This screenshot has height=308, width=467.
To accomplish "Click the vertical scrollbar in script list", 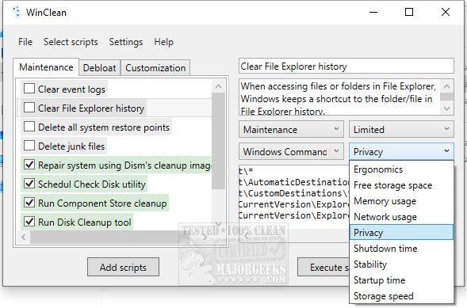I will coord(218,141).
